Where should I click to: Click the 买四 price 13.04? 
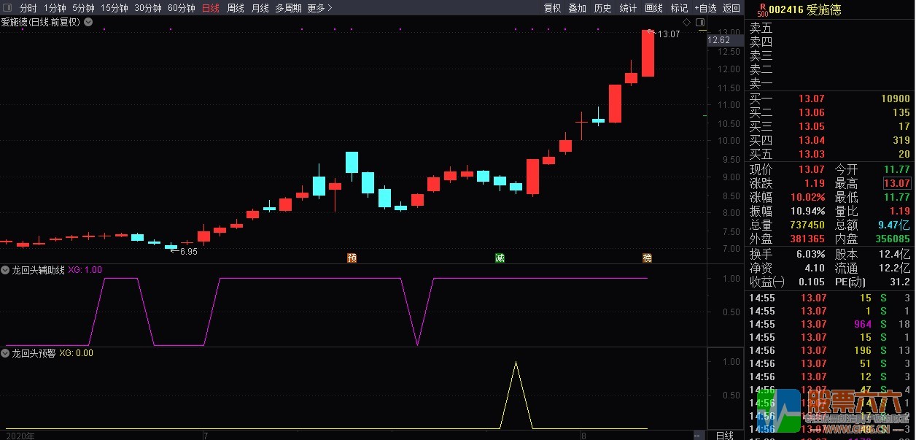(x=811, y=140)
